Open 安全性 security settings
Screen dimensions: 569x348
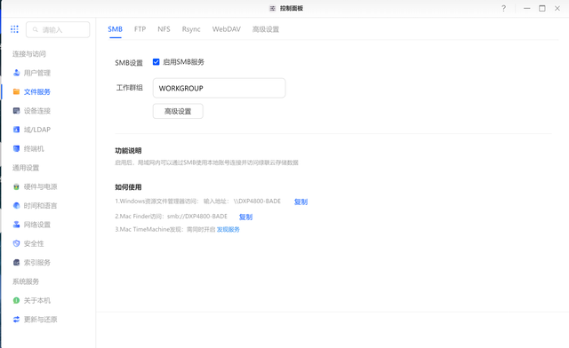28,243
